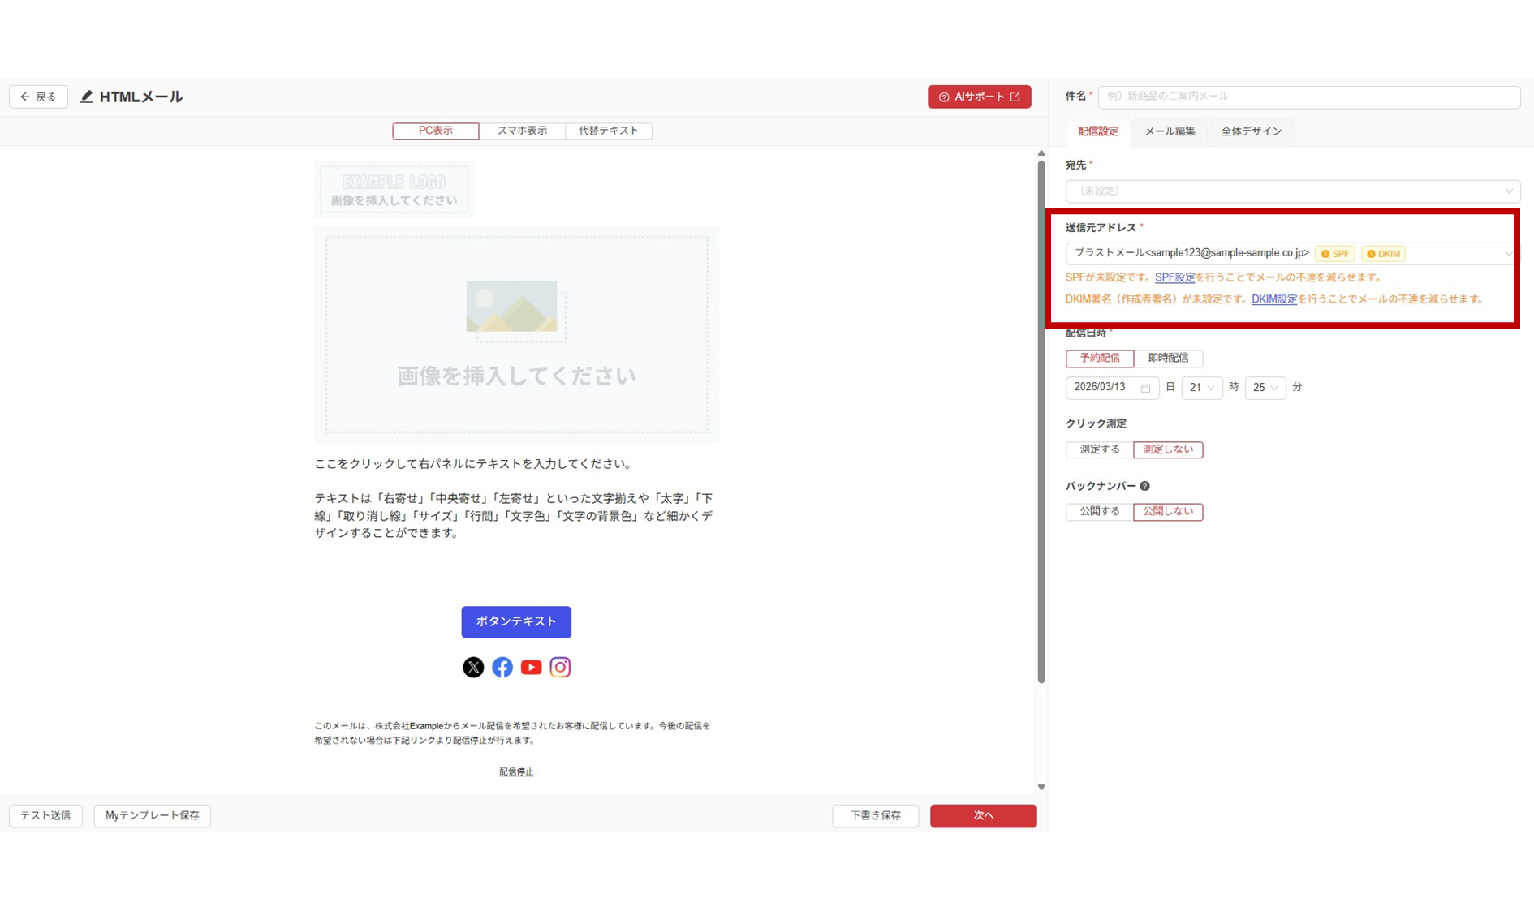Click the 件名 subject input field

tap(1308, 97)
